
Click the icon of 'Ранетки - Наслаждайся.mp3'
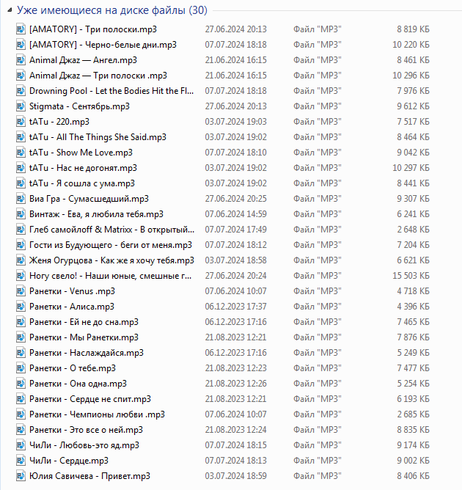(x=21, y=353)
